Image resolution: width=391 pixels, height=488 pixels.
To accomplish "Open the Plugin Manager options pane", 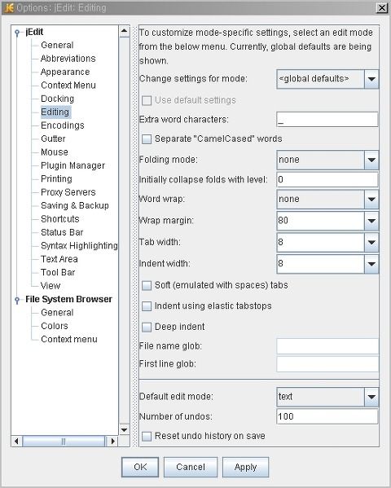I will [x=72, y=165].
